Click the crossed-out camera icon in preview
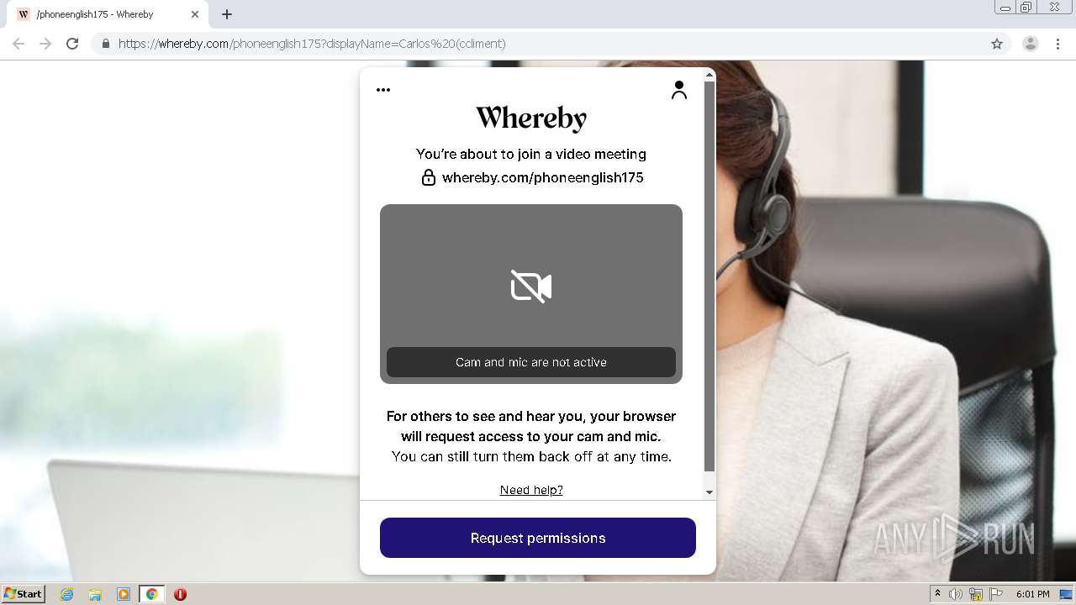This screenshot has width=1076, height=605. (531, 287)
